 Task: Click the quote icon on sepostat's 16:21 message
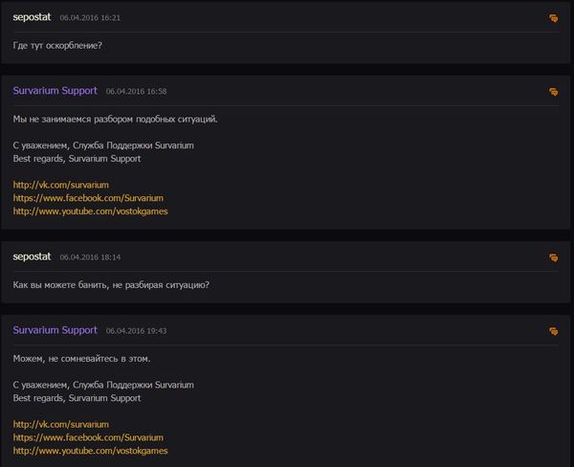[x=553, y=18]
